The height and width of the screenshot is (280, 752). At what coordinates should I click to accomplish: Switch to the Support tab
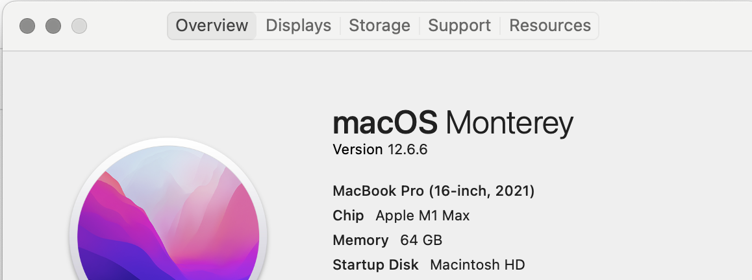coord(460,25)
